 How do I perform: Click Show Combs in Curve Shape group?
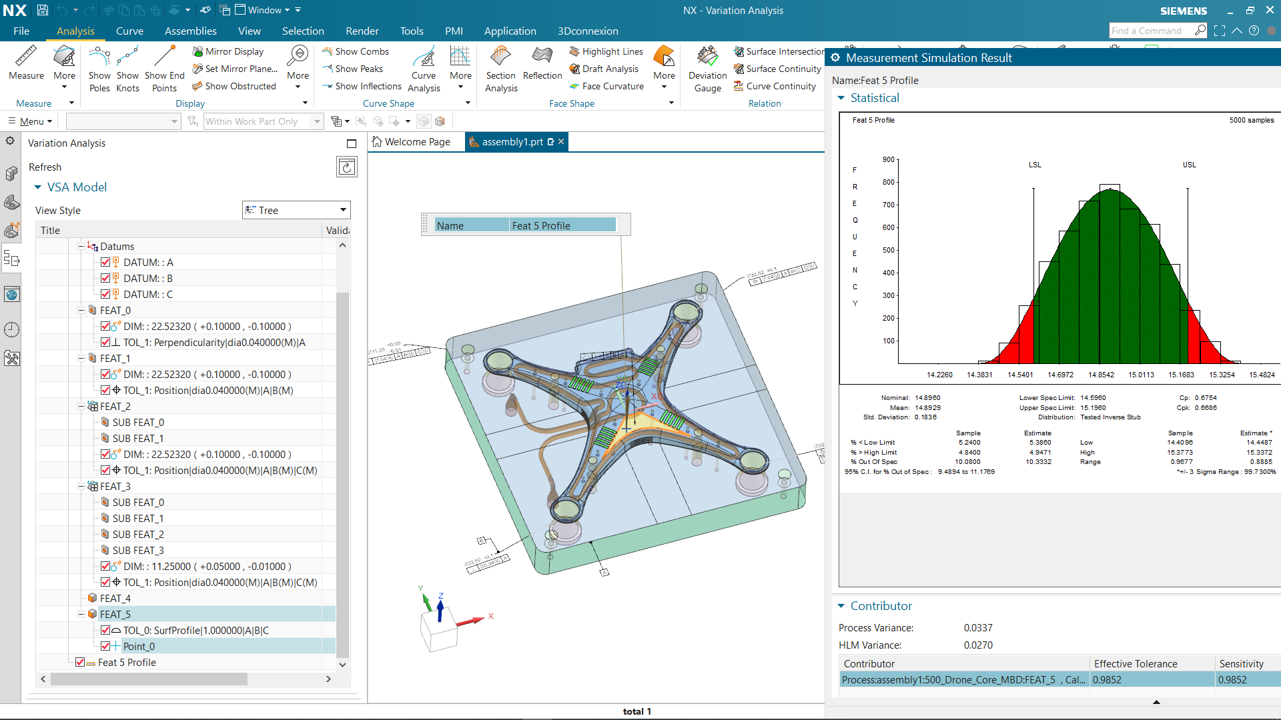(356, 51)
